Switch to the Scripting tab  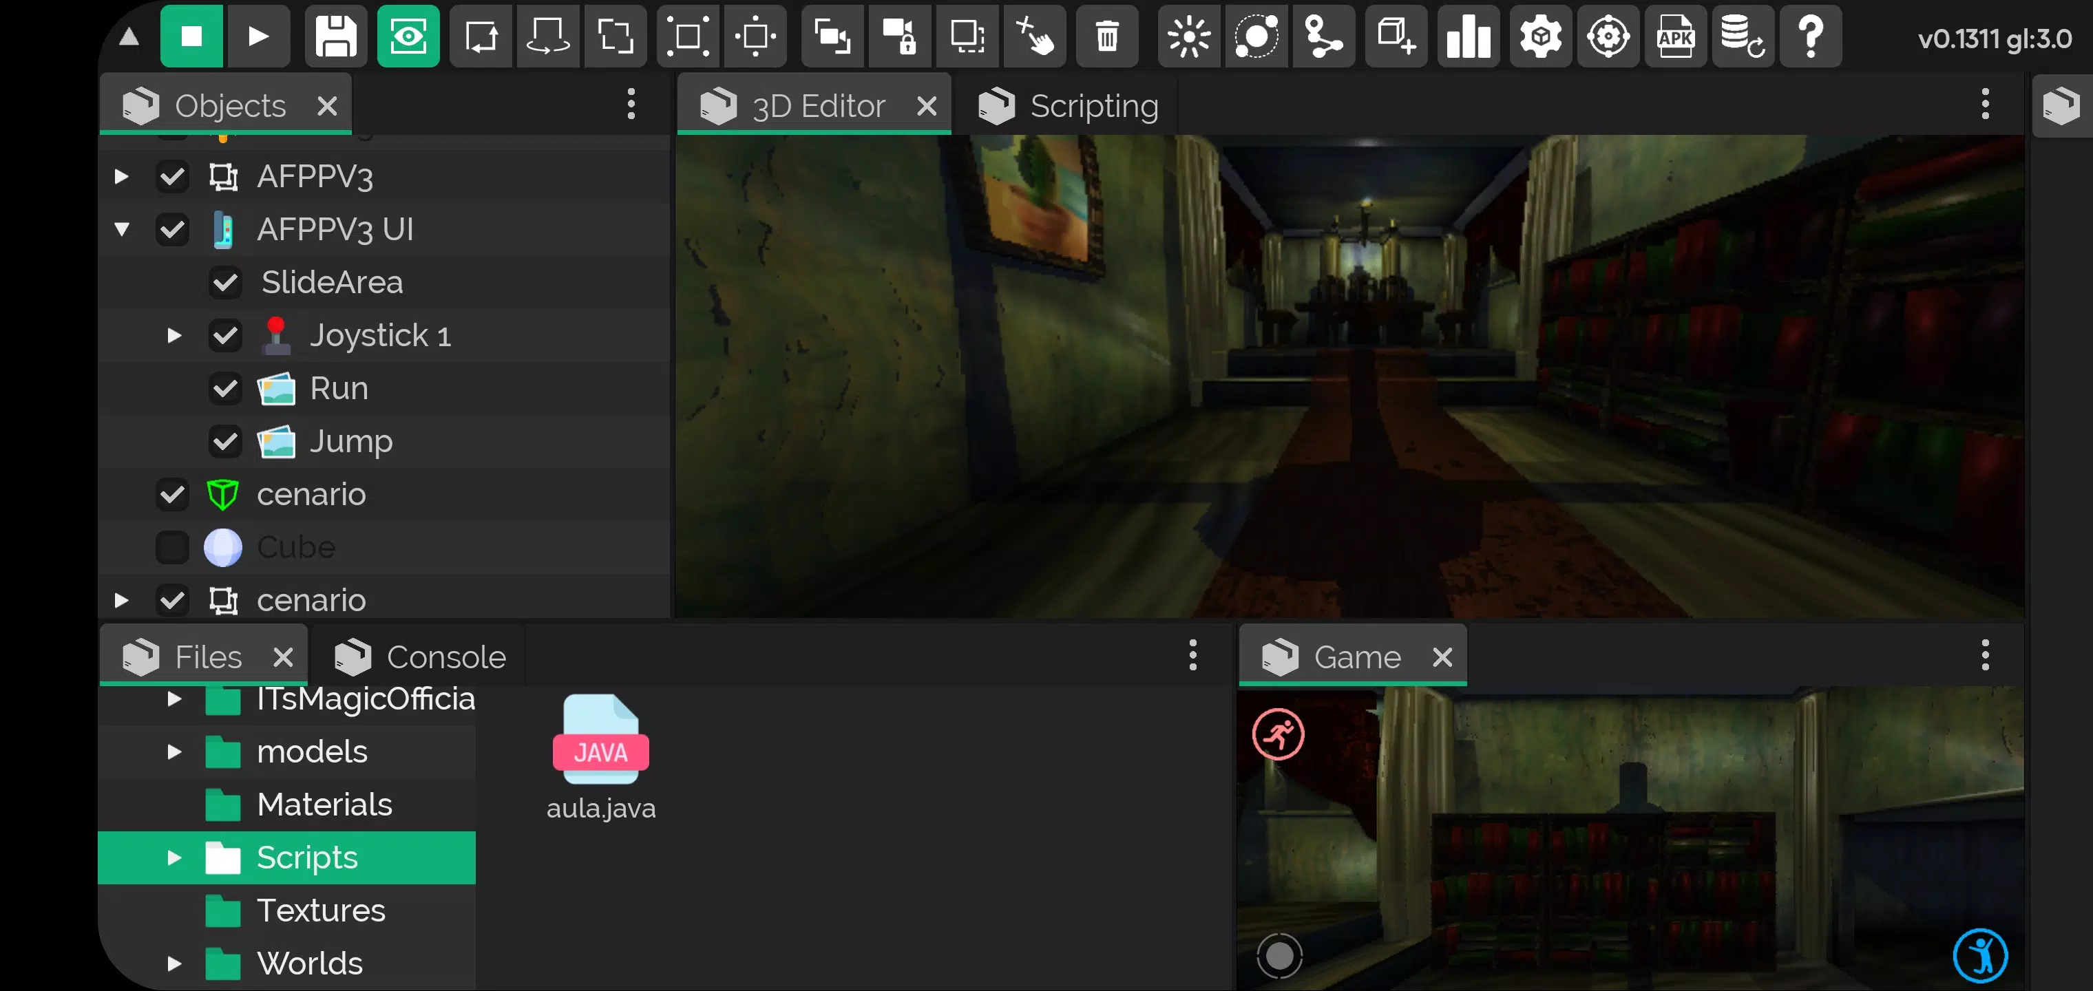tap(1093, 105)
